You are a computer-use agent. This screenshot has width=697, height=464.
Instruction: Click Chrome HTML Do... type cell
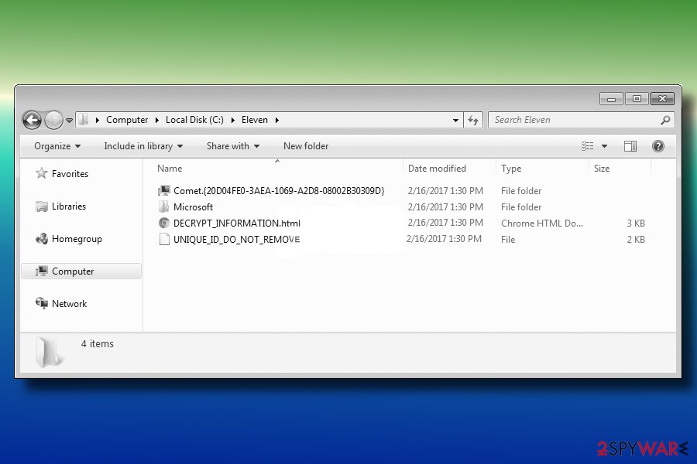542,223
